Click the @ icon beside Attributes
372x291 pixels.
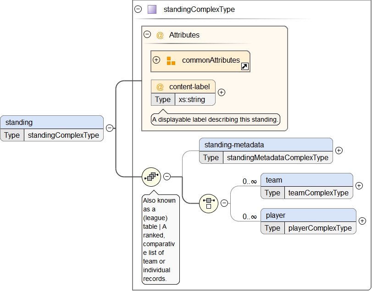(x=160, y=35)
